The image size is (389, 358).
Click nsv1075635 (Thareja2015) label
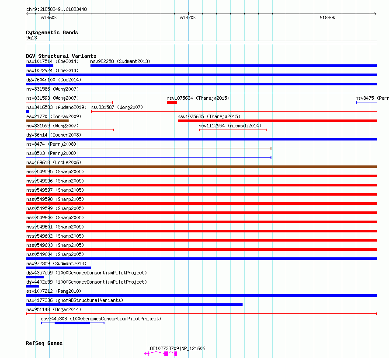(209, 116)
